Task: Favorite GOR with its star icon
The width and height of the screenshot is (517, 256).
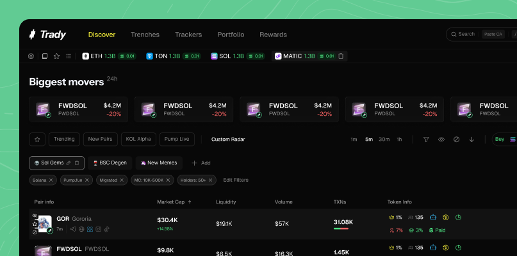Action: tap(35, 224)
